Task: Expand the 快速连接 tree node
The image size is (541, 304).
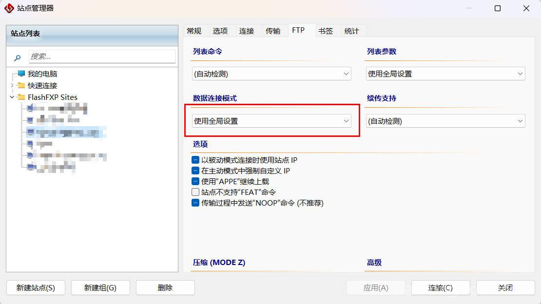Action: (12, 85)
